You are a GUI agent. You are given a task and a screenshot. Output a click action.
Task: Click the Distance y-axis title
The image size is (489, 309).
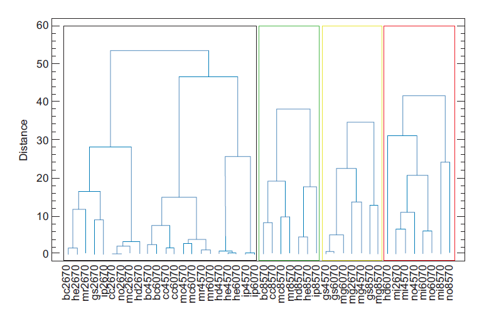(24, 140)
